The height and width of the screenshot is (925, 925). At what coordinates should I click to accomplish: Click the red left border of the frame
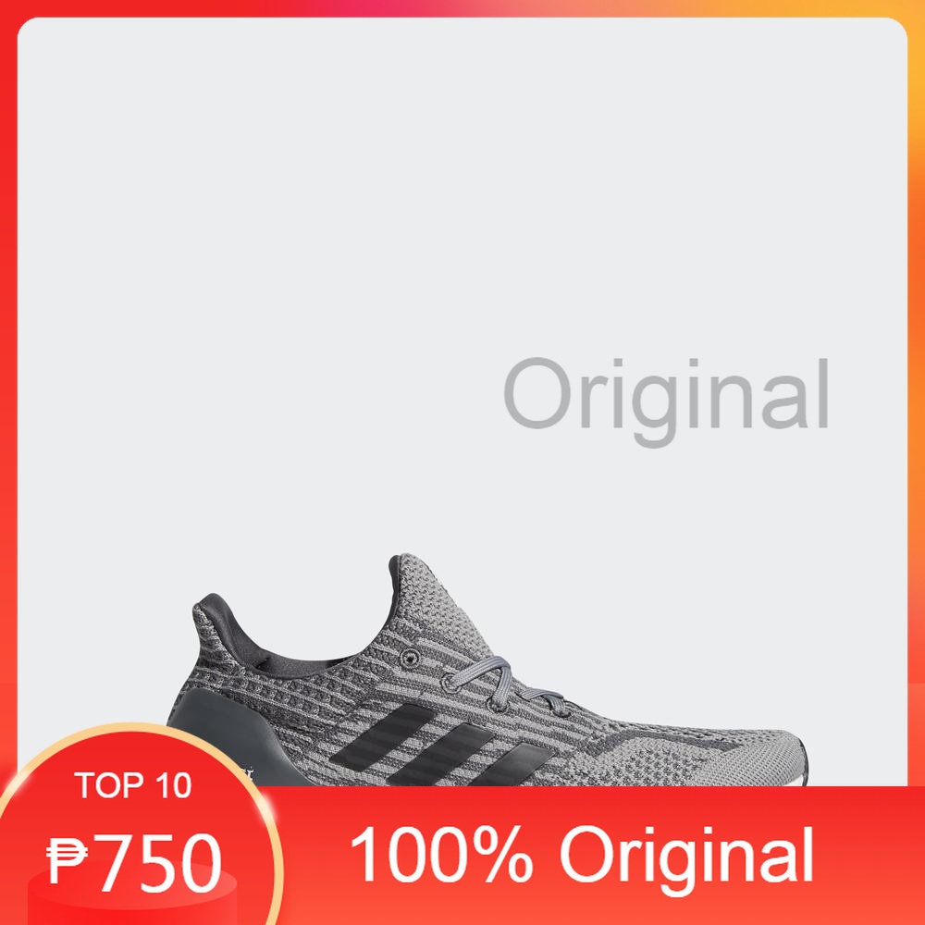coord(8,413)
